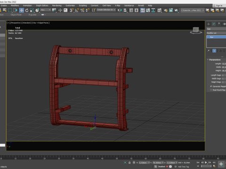Screen dimensions: 226x169
Task: Click the Select and Place tool
Action: tap(37, 10)
